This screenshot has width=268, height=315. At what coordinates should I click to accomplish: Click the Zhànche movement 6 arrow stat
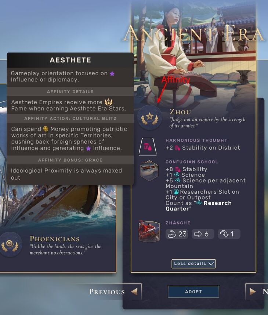[203, 234]
